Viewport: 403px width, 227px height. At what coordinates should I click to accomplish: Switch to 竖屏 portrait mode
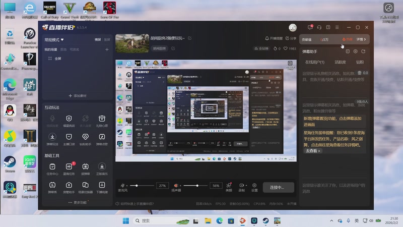tap(107, 40)
